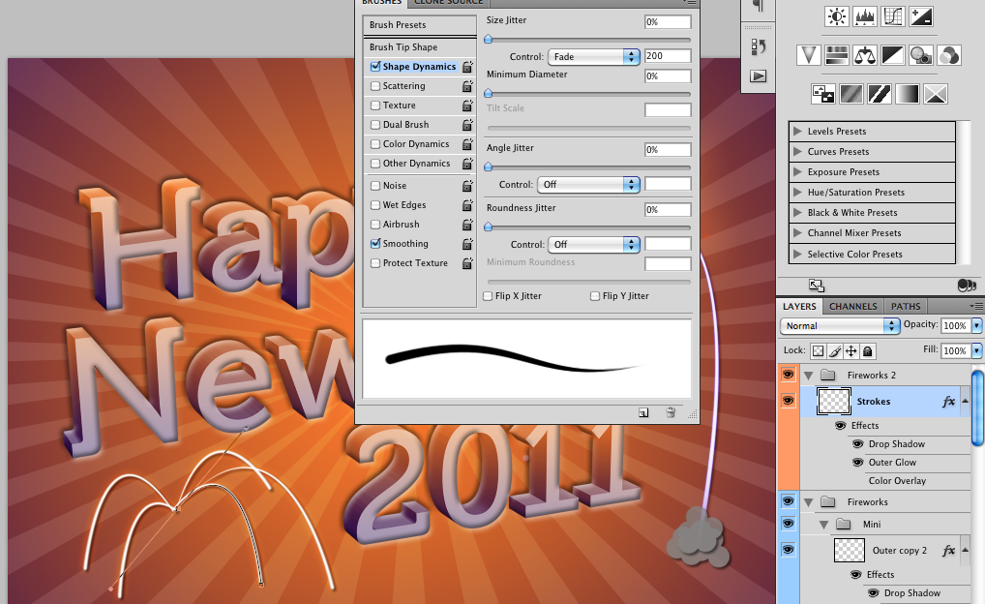
Task: Delete brush using trash icon
Action: pyautogui.click(x=671, y=413)
